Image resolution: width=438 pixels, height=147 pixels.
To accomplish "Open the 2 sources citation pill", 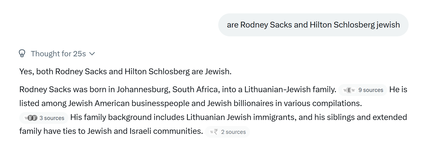I will coord(227,132).
